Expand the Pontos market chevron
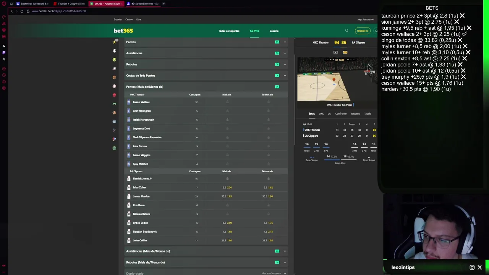489x275 pixels. pos(285,42)
